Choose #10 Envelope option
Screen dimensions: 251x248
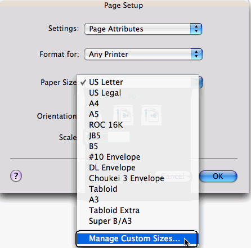coord(138,157)
